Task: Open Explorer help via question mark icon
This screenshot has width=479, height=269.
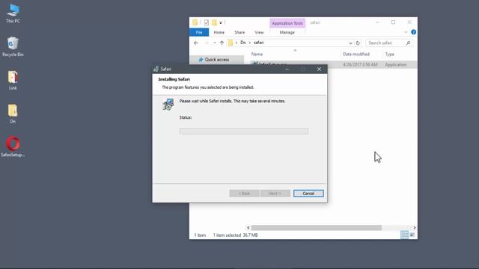Action: tap(413, 32)
